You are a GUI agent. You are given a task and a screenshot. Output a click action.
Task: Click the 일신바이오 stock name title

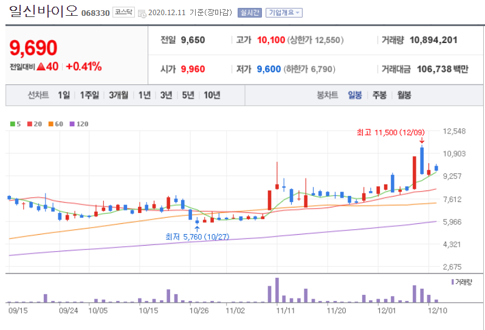click(x=43, y=11)
